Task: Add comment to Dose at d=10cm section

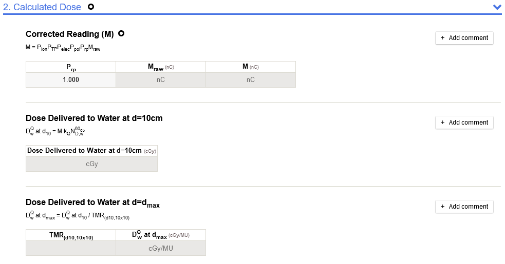Action: 464,123
